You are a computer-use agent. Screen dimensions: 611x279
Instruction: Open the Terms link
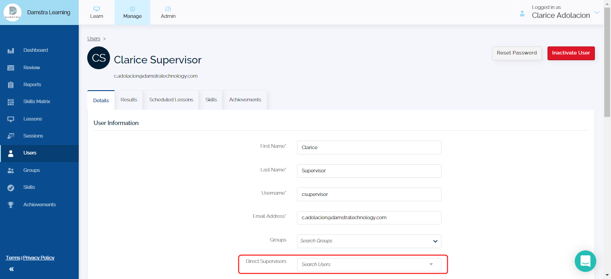[13, 258]
